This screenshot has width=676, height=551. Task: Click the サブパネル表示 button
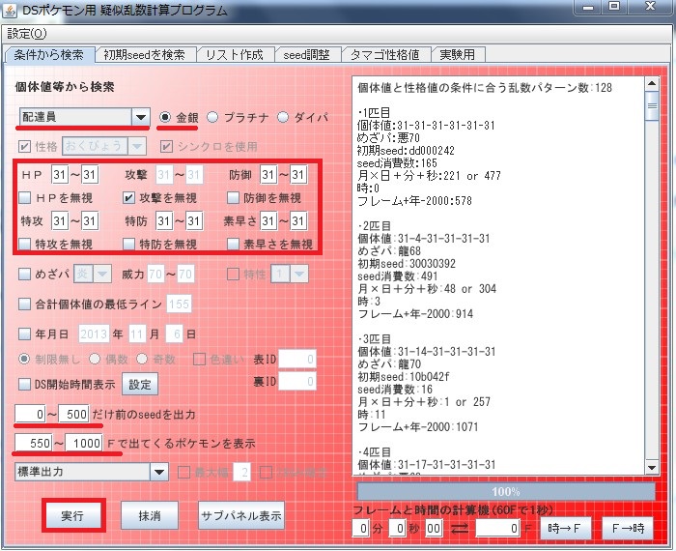241,515
